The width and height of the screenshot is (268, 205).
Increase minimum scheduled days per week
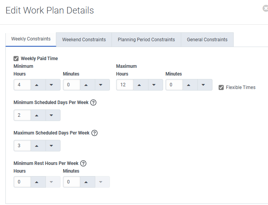coord(37,115)
